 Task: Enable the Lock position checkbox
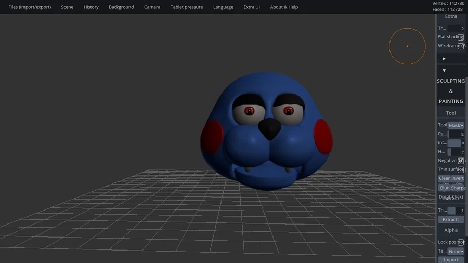(x=461, y=242)
